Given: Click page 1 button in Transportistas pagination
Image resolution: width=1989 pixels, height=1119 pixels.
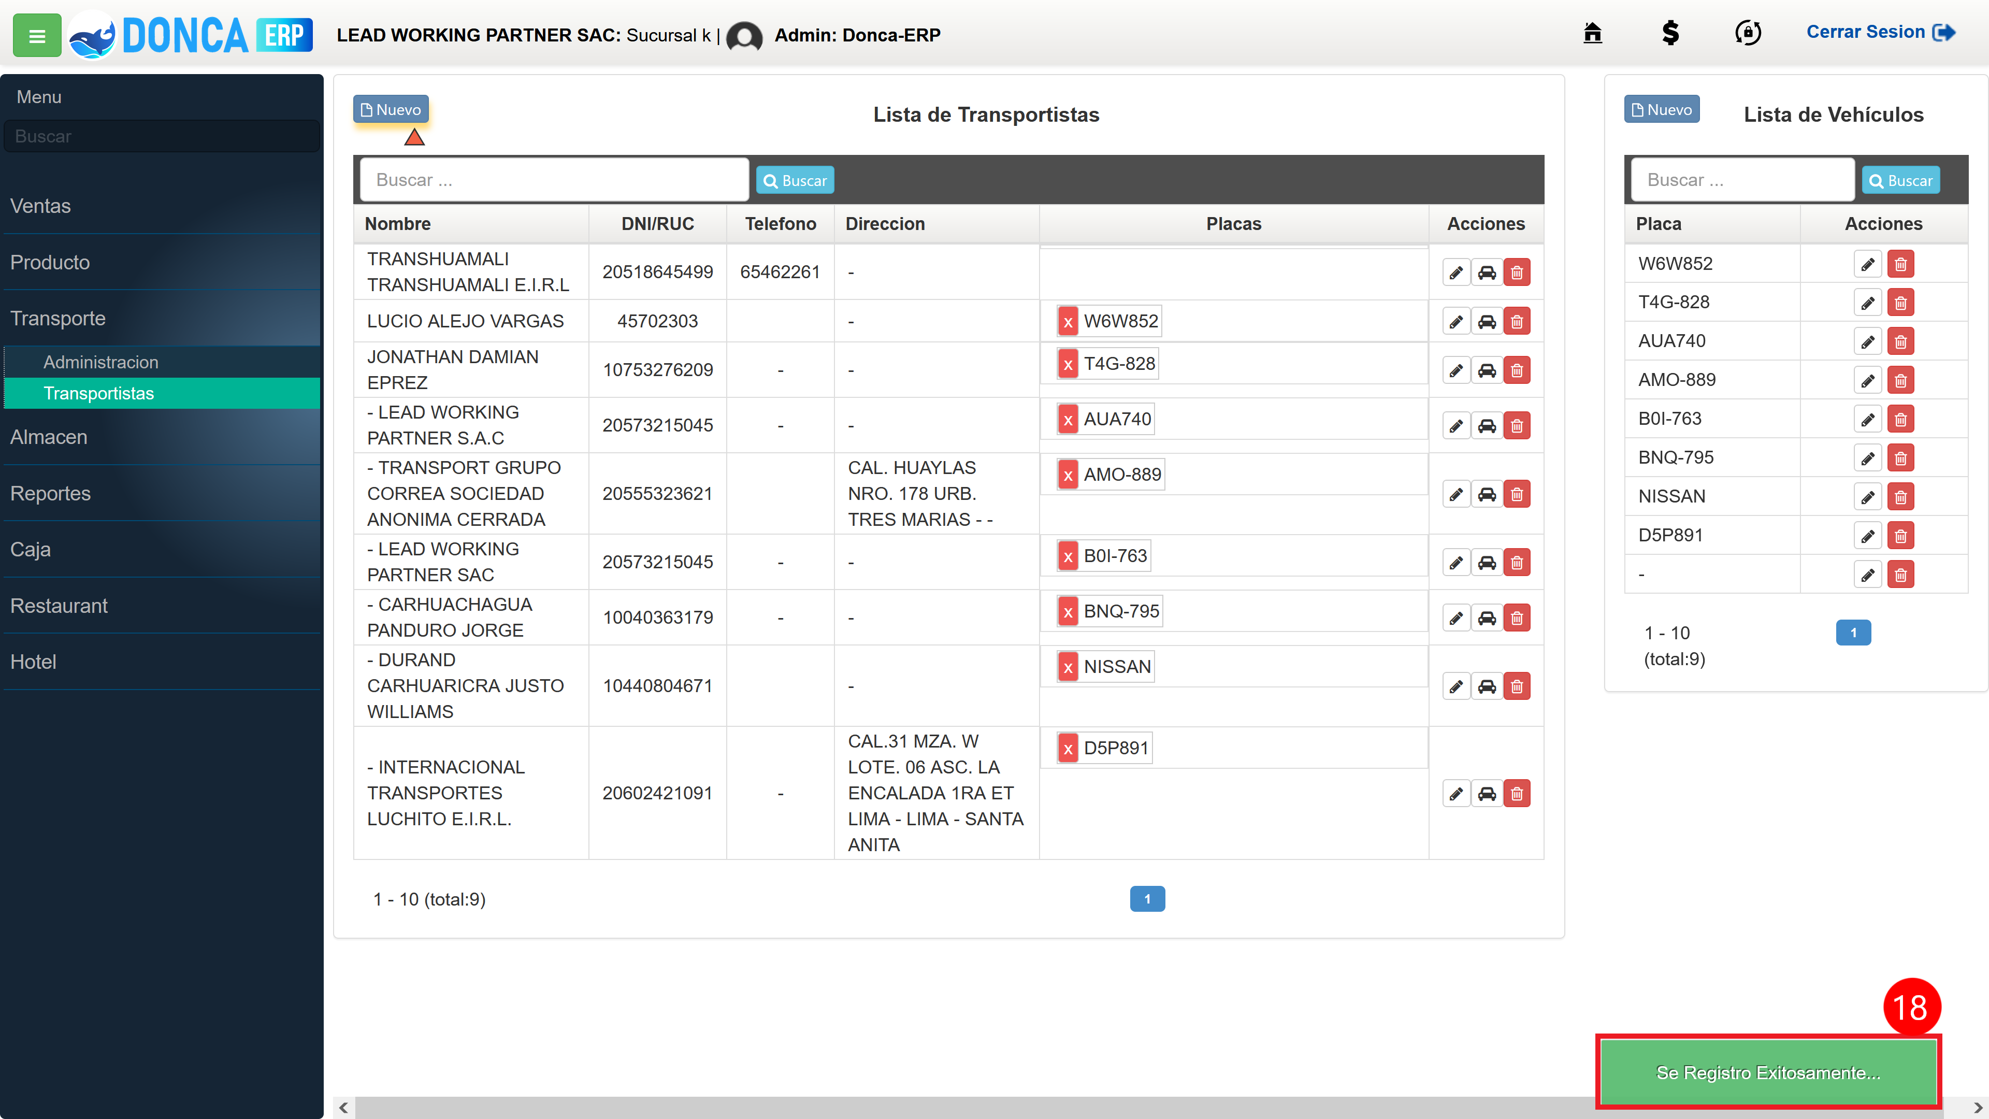Looking at the screenshot, I should click(x=1147, y=899).
